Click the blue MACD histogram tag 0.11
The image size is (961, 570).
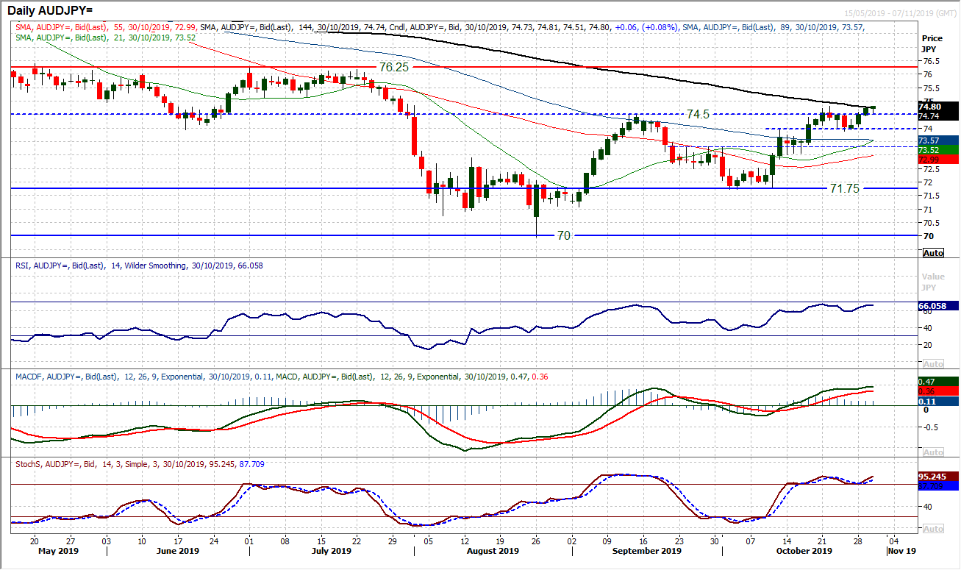click(938, 402)
